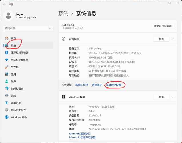Click the 64 位操作系统 system type value
The width and height of the screenshot is (182, 143).
[107, 71]
